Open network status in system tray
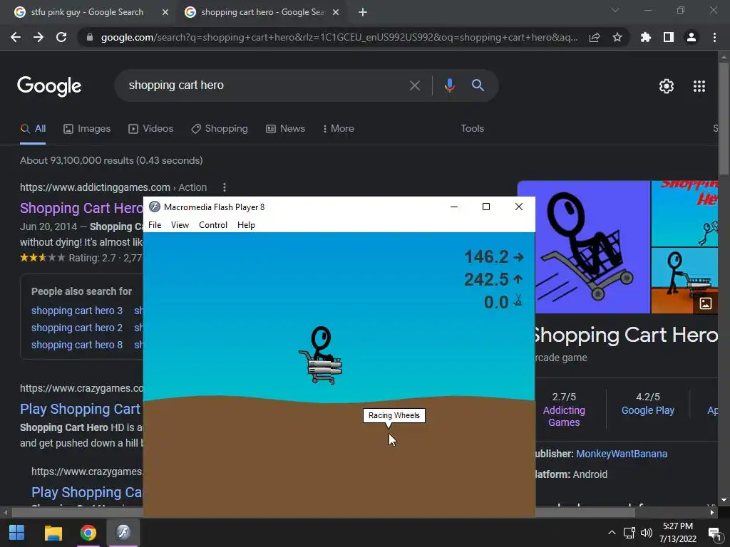 coord(629,533)
